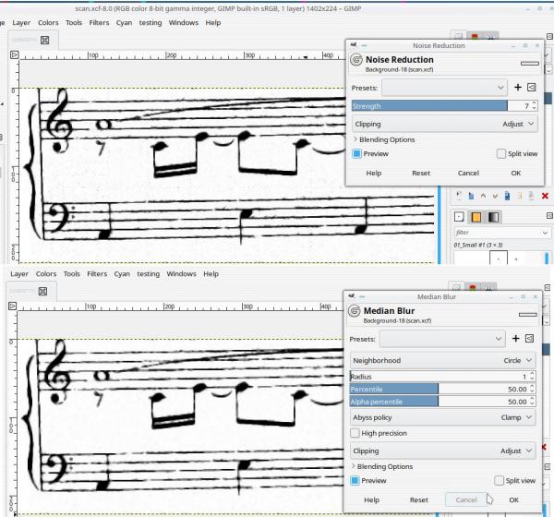Open testing menu in the Median Blur window
This screenshot has height=517, width=554.
[x=148, y=274]
